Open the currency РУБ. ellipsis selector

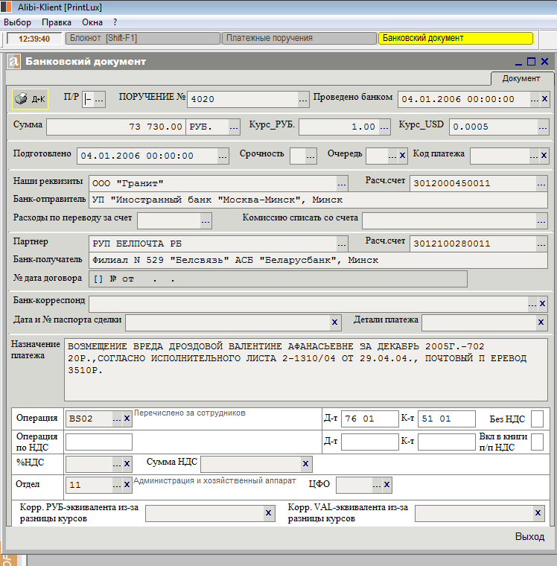234,127
